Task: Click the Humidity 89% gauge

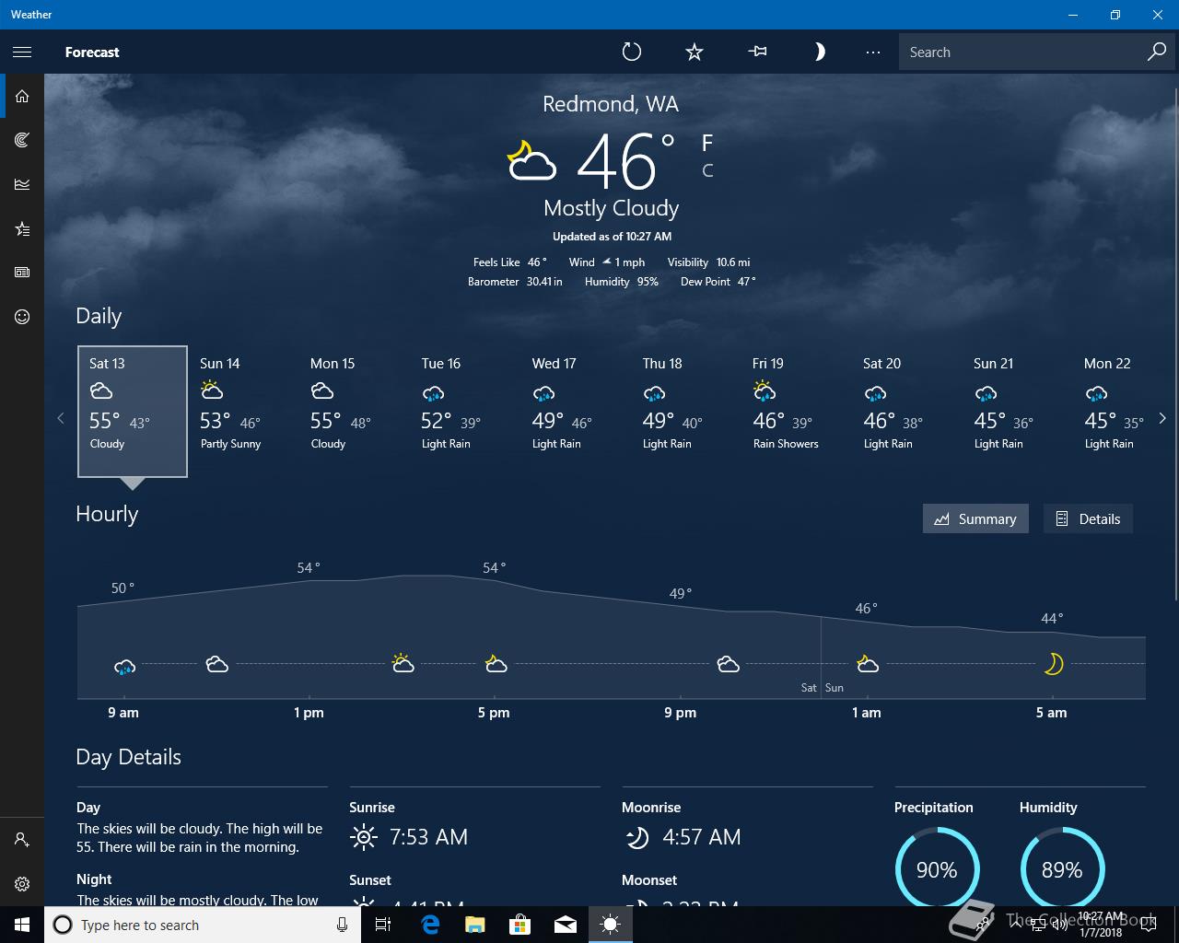Action: [1062, 869]
